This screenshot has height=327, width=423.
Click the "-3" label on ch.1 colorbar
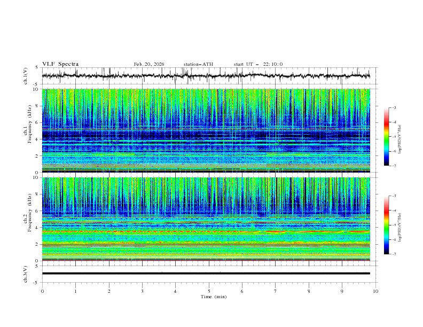click(394, 107)
